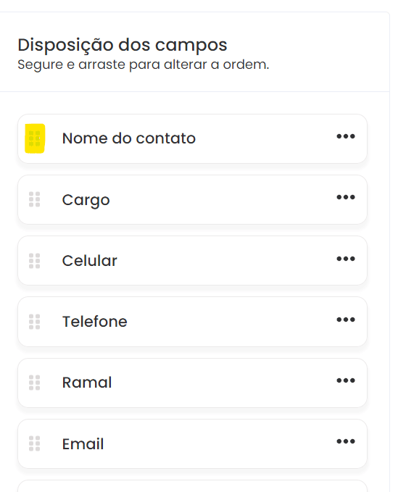Click the partially visible card below Email
This screenshot has height=492, width=406.
tap(192, 486)
